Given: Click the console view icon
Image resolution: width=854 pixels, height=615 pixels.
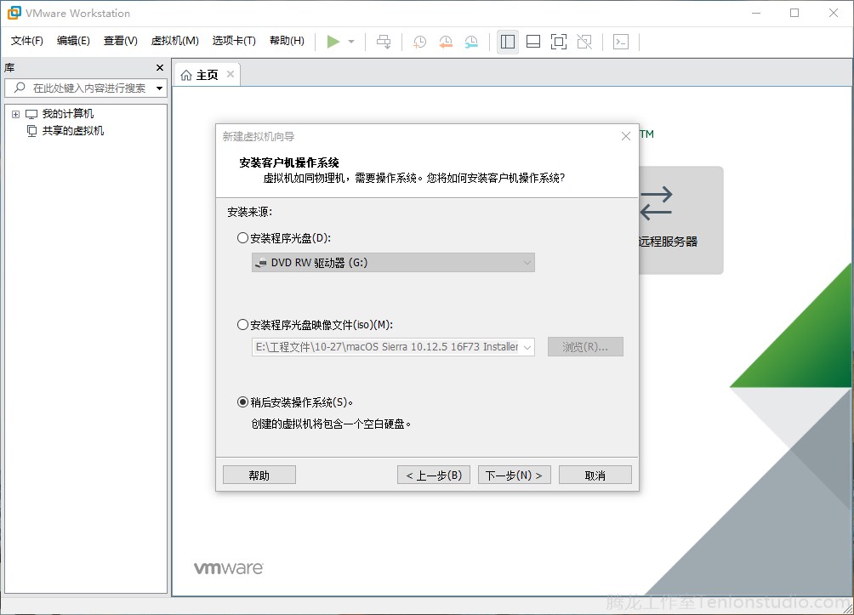Looking at the screenshot, I should pyautogui.click(x=621, y=42).
